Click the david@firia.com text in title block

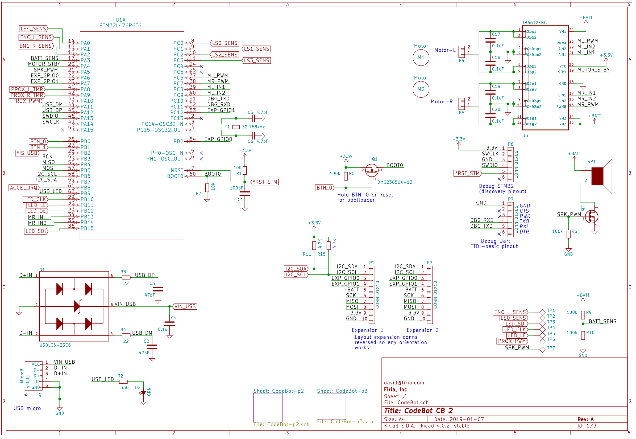(404, 383)
